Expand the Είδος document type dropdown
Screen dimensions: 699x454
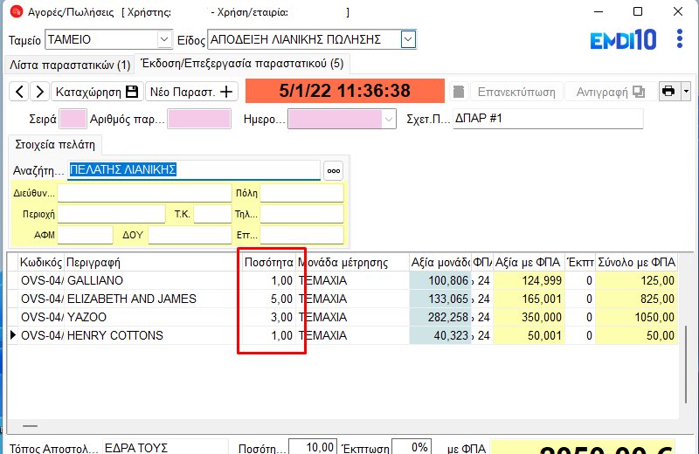(x=408, y=39)
